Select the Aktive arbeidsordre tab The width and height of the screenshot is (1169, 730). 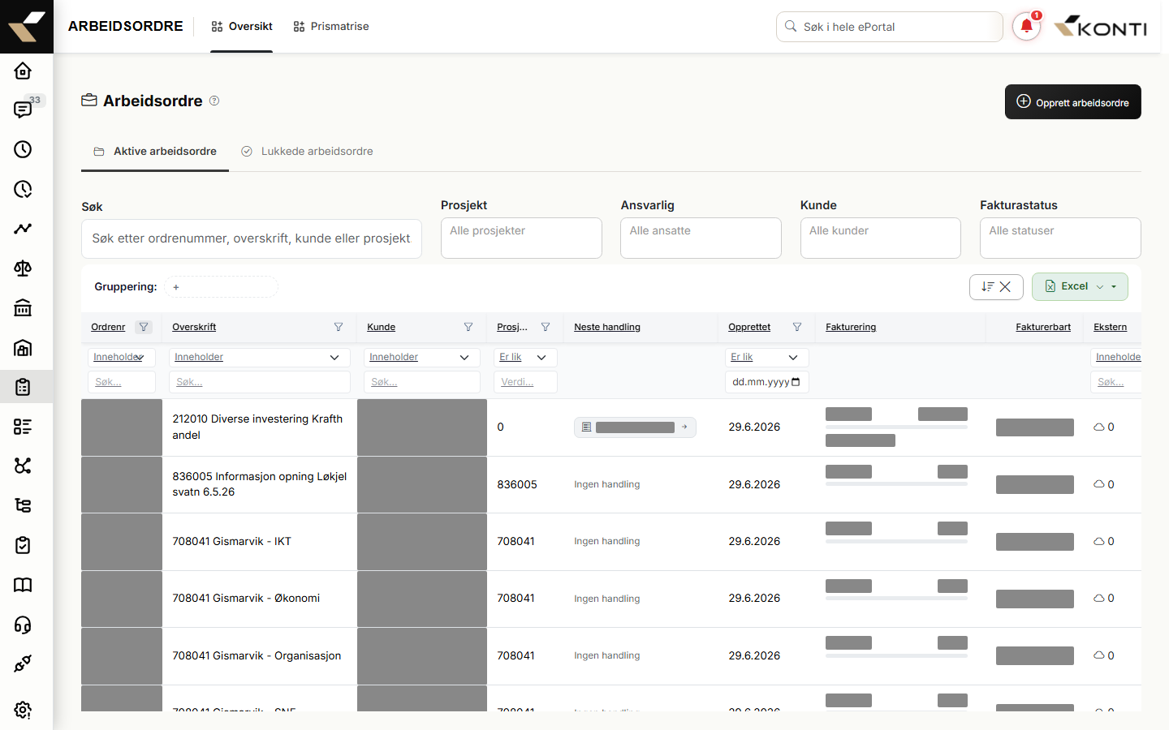[155, 152]
